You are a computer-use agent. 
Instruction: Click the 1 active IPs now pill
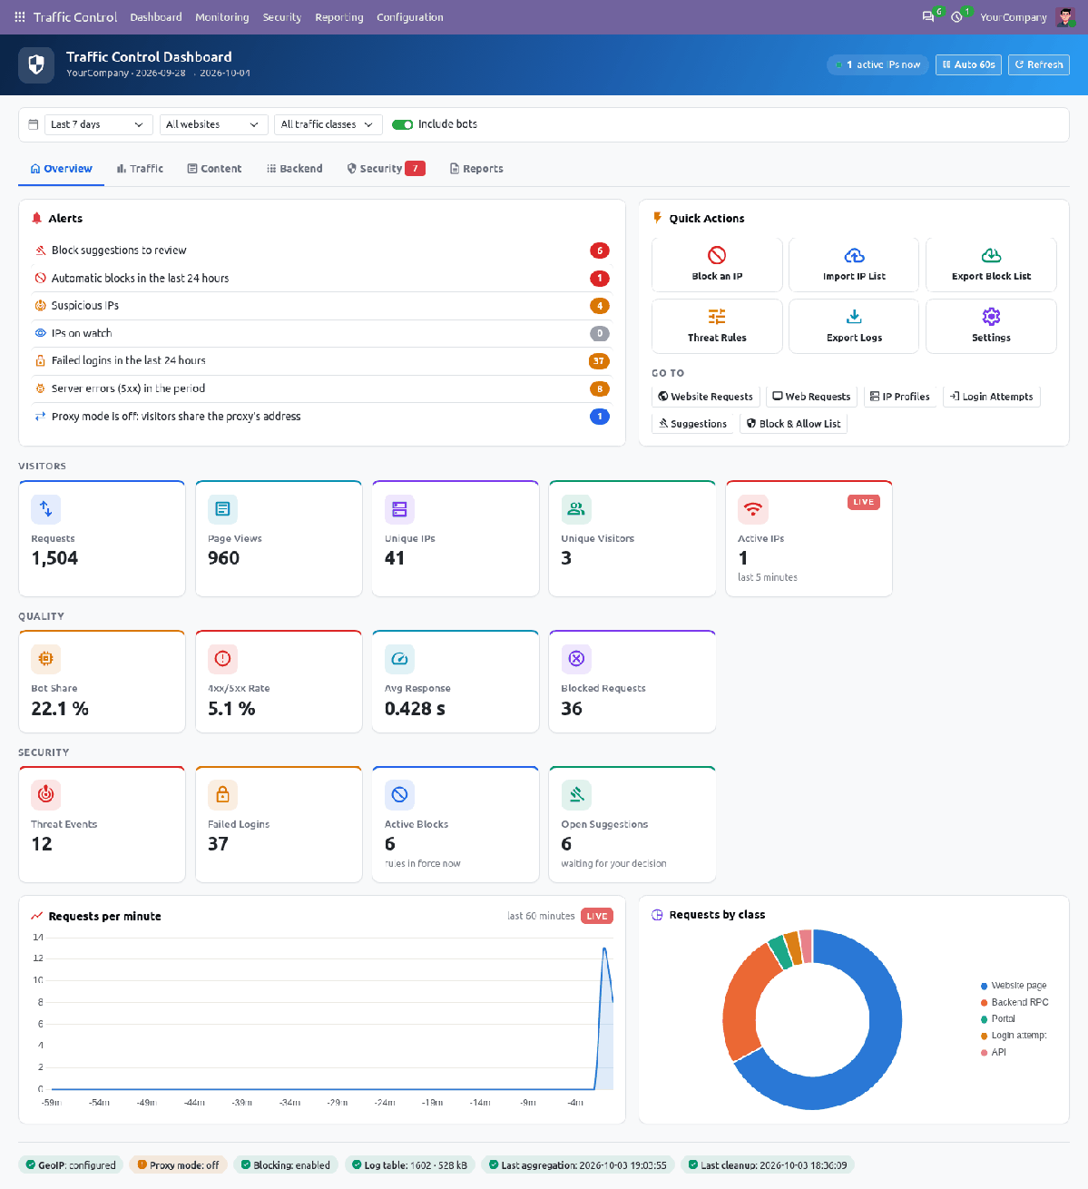click(877, 64)
